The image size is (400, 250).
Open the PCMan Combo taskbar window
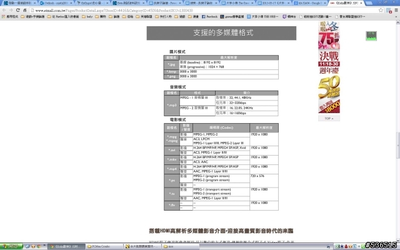tap(104, 246)
